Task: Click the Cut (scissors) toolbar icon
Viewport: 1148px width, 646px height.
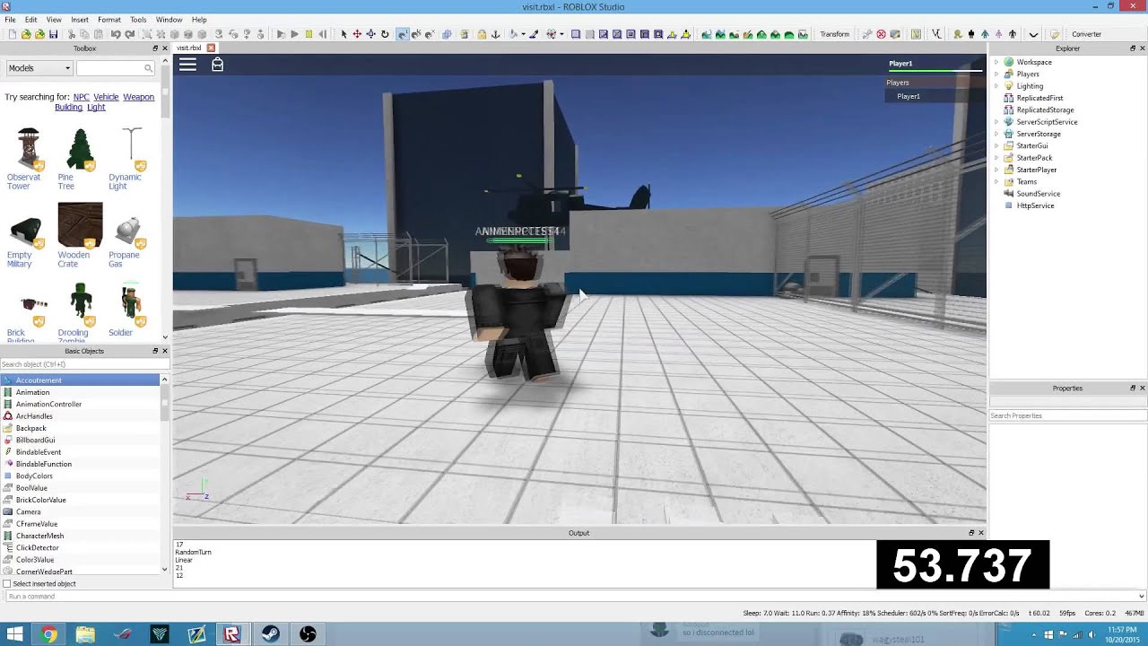Action: click(x=71, y=34)
